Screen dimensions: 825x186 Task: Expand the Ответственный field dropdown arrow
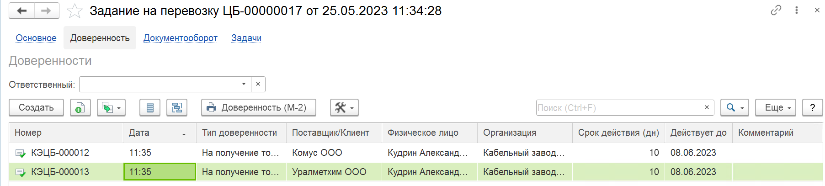coord(244,84)
